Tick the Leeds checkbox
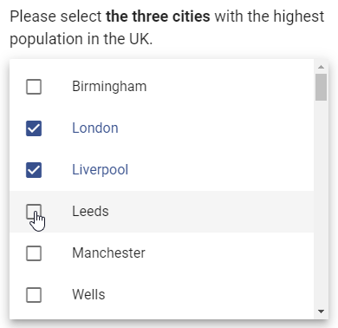 (34, 212)
